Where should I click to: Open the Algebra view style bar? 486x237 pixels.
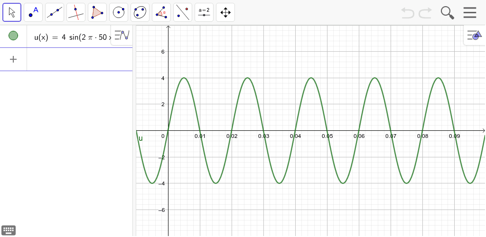point(122,35)
